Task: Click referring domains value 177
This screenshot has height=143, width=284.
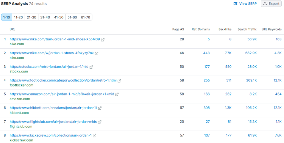Action: point(207,67)
